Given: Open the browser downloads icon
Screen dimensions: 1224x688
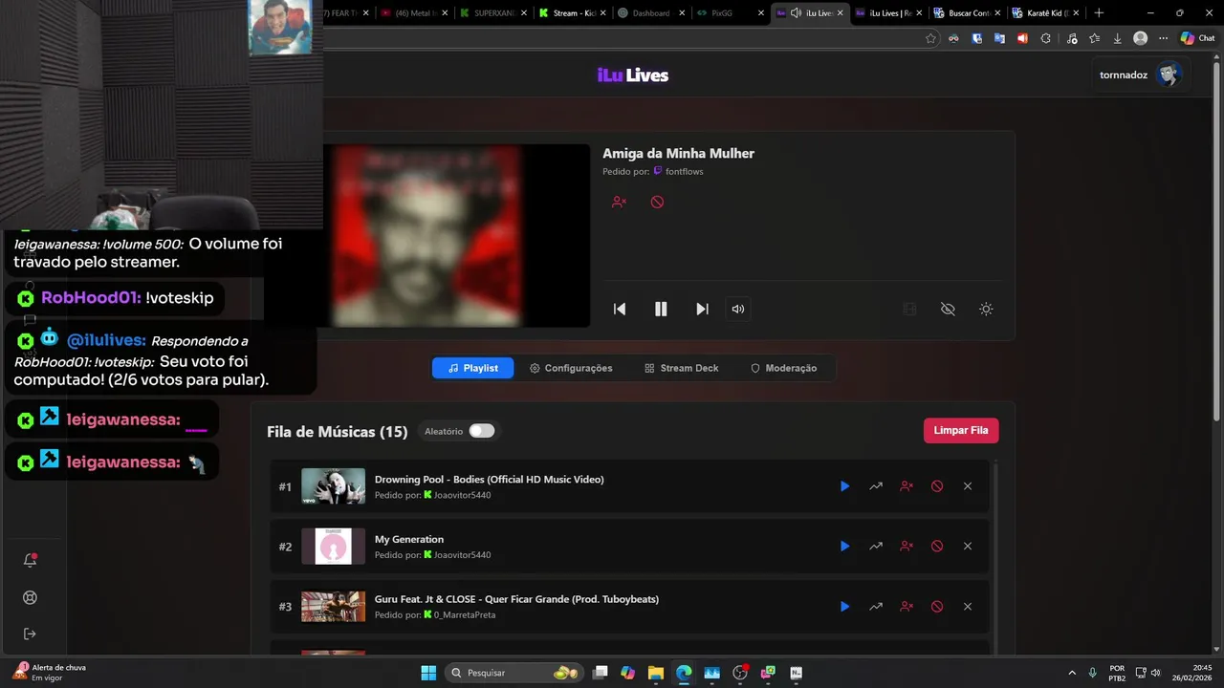Looking at the screenshot, I should pos(1117,38).
